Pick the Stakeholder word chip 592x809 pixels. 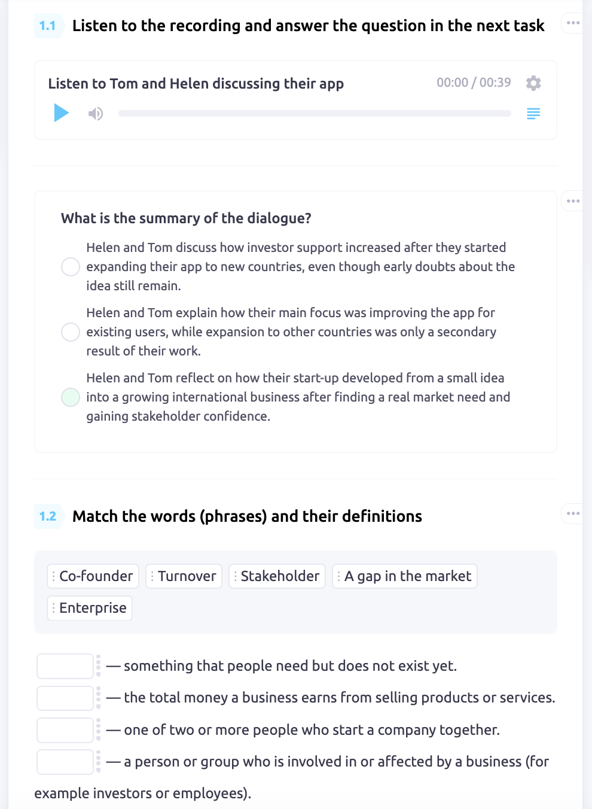click(277, 576)
